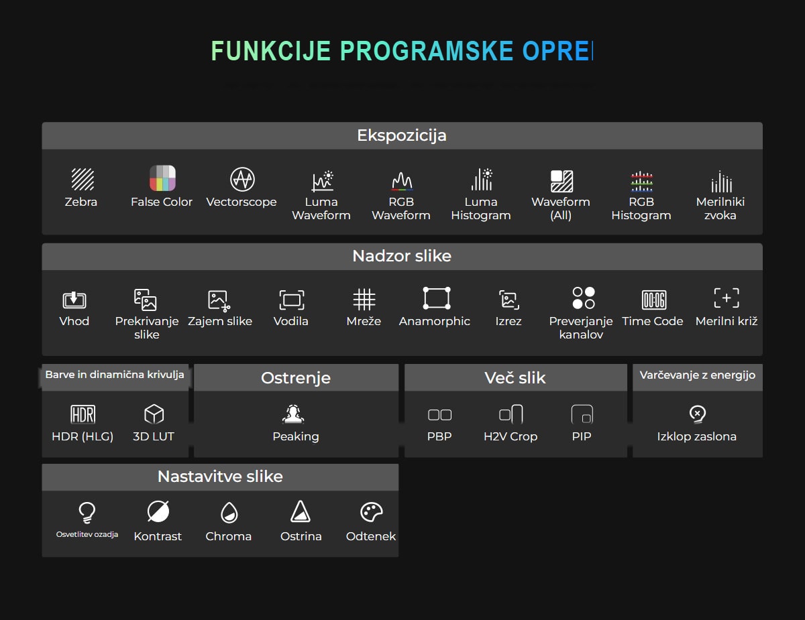
Task: Click the Vhod input icon
Action: [74, 300]
